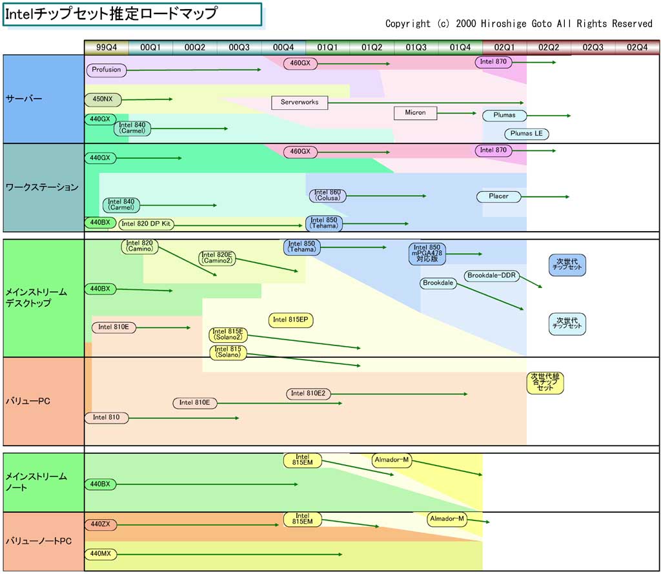Select the Intel 815EP yellow box
Image resolution: width=661 pixels, height=574 pixels.
tap(291, 320)
